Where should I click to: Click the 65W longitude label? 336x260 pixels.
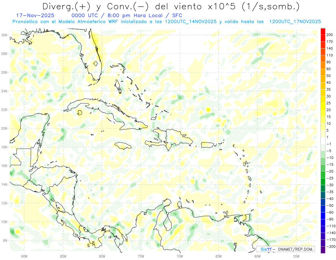click(x=219, y=256)
